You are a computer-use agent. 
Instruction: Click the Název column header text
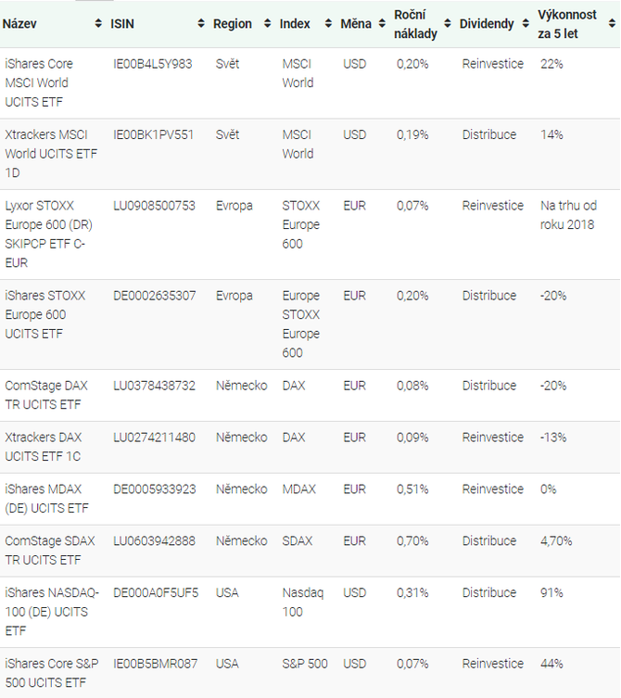(x=19, y=23)
